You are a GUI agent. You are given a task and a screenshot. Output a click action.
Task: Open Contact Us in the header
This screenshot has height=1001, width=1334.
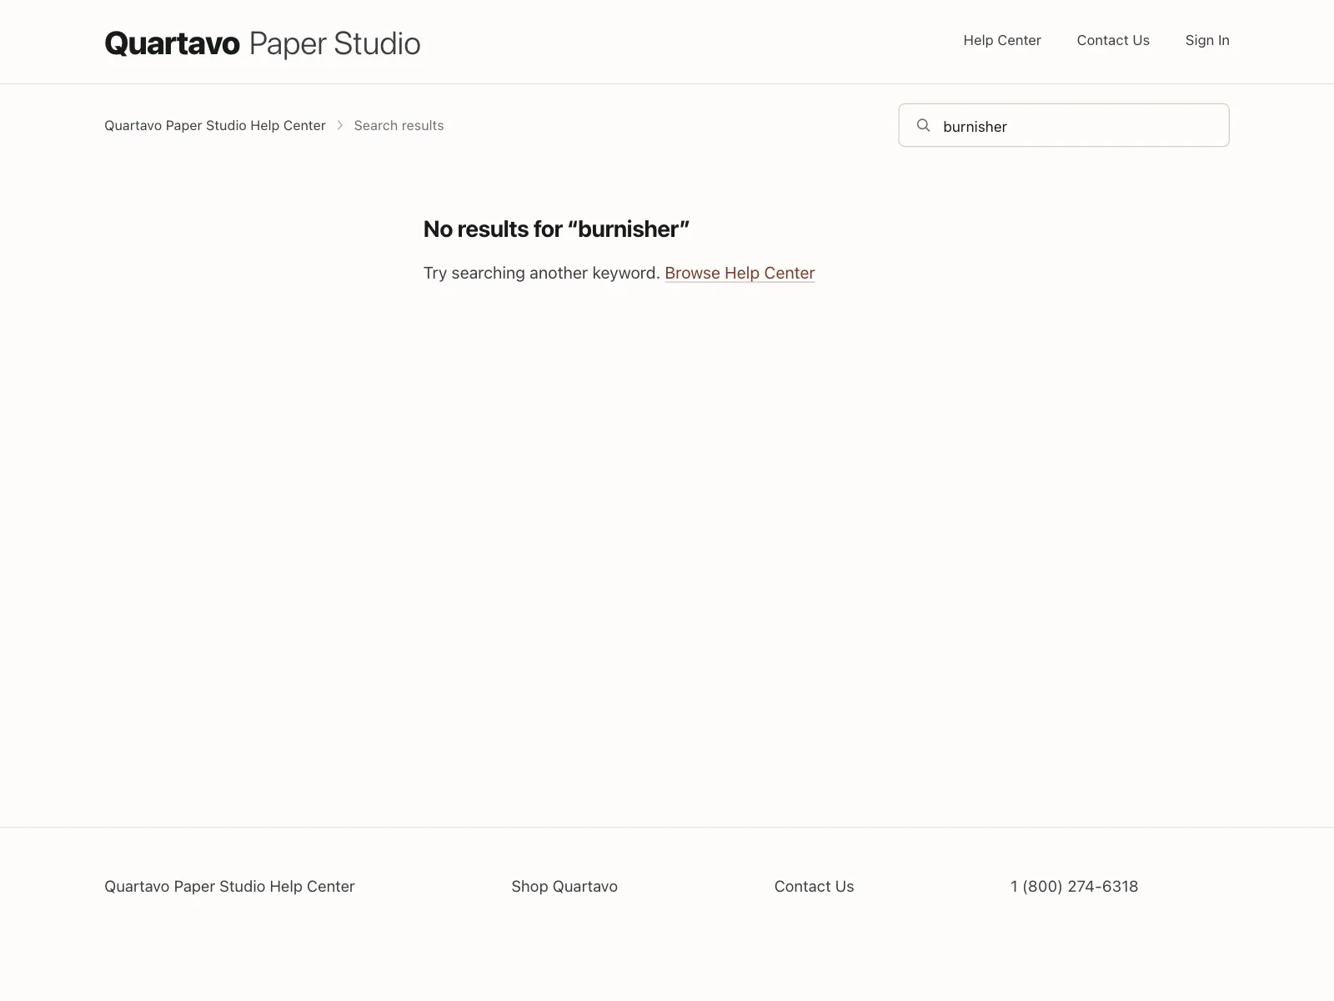point(1113,40)
